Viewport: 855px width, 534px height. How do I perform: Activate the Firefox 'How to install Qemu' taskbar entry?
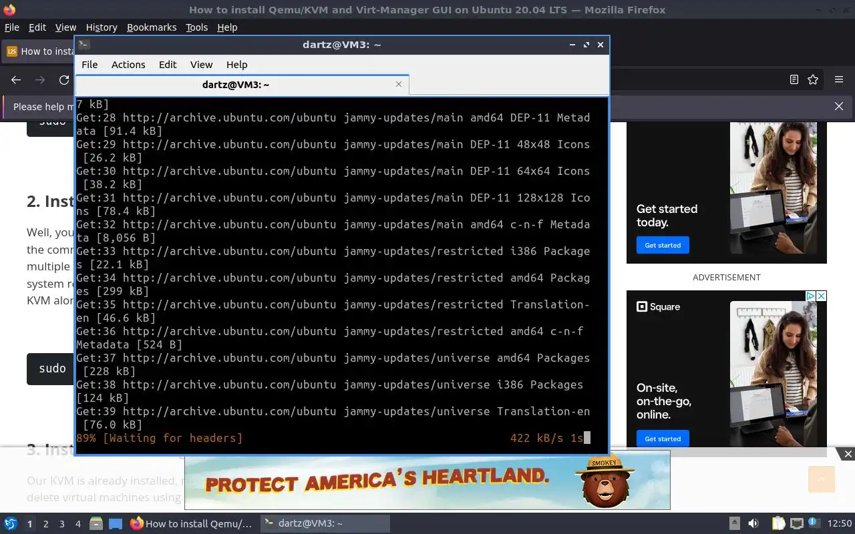point(192,524)
